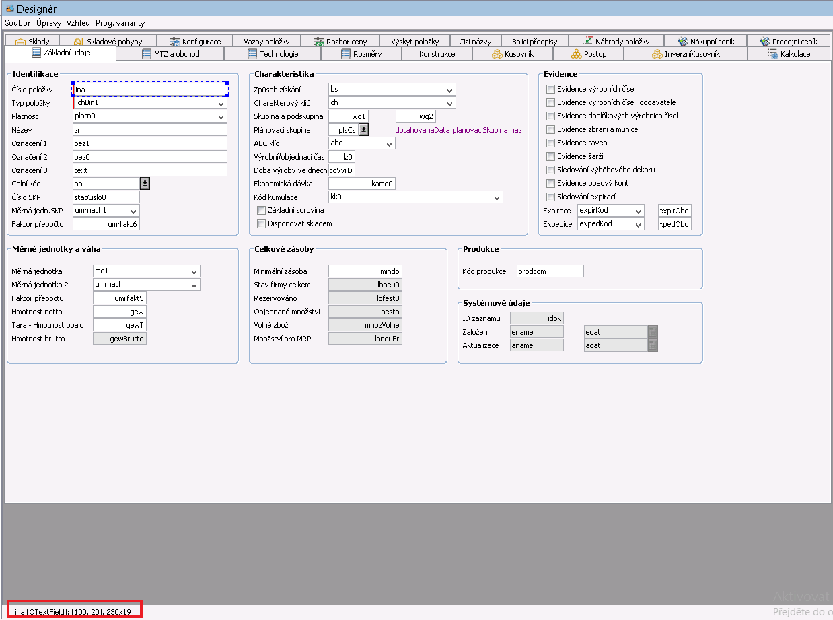Expand the Typ položky dropdown

pos(221,104)
